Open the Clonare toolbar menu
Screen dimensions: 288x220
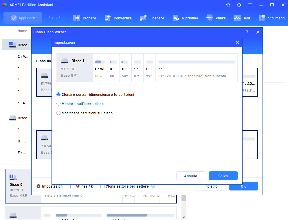(85, 18)
